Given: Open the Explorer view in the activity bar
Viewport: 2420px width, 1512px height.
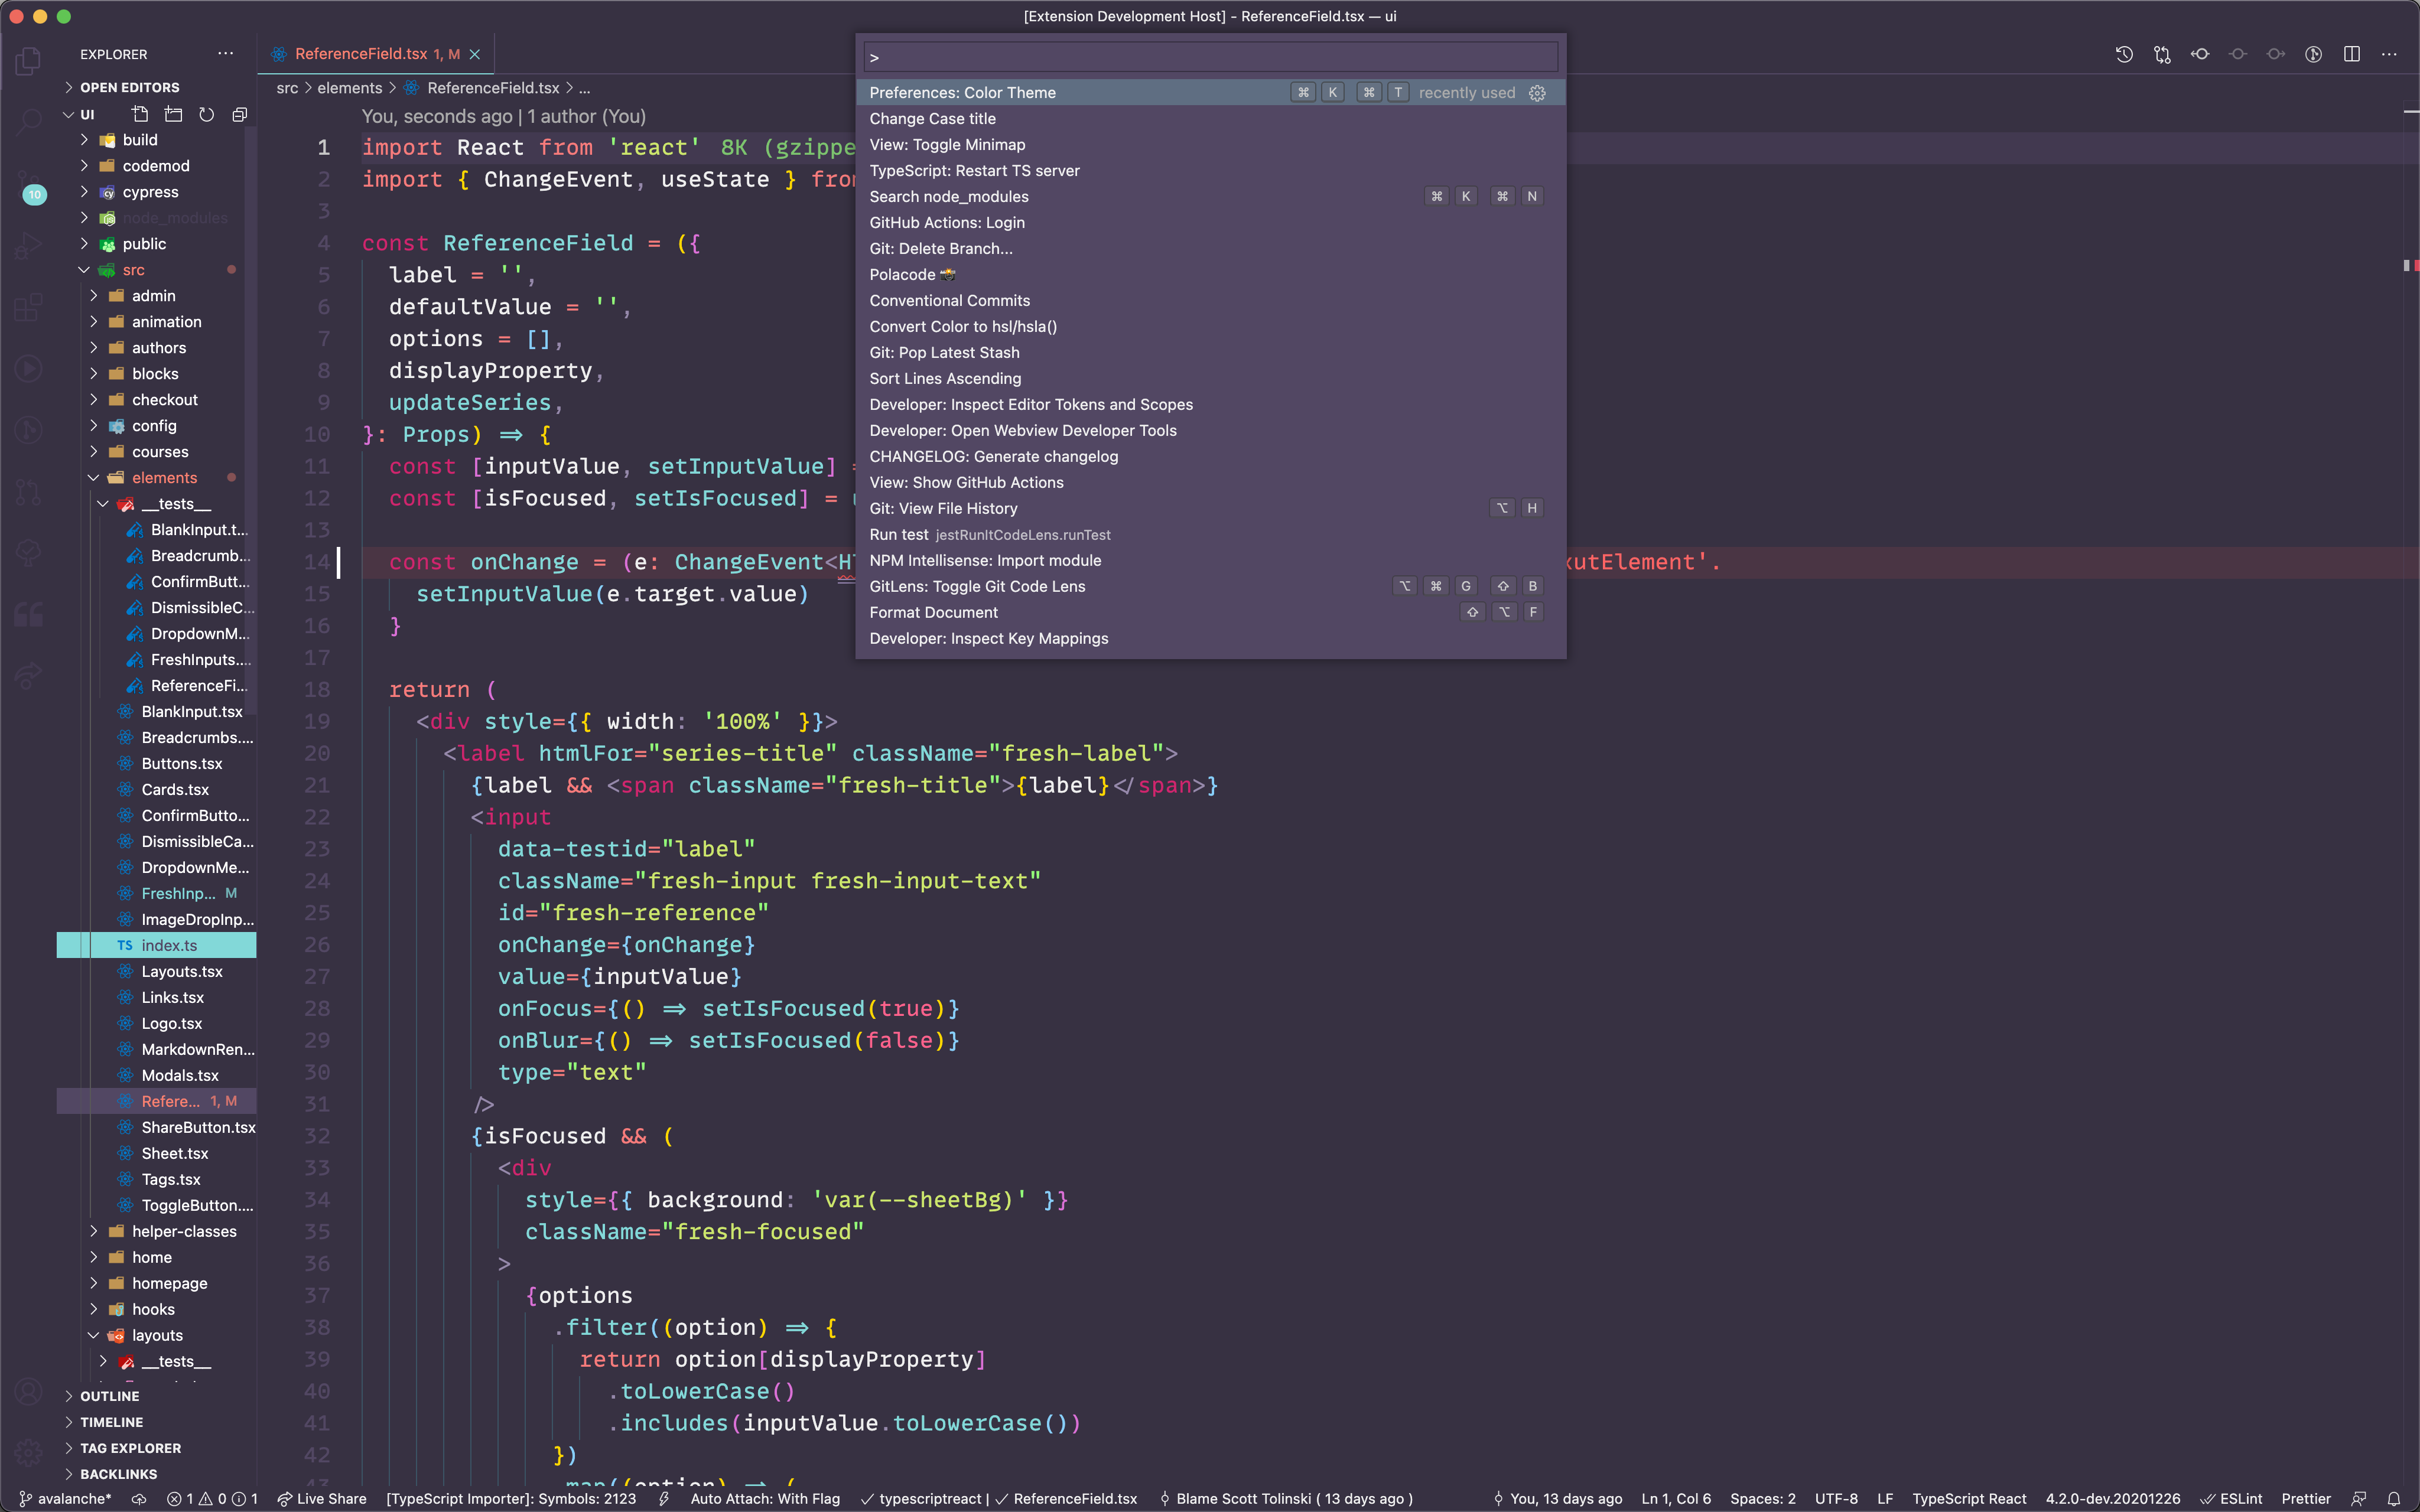Looking at the screenshot, I should tap(29, 62).
